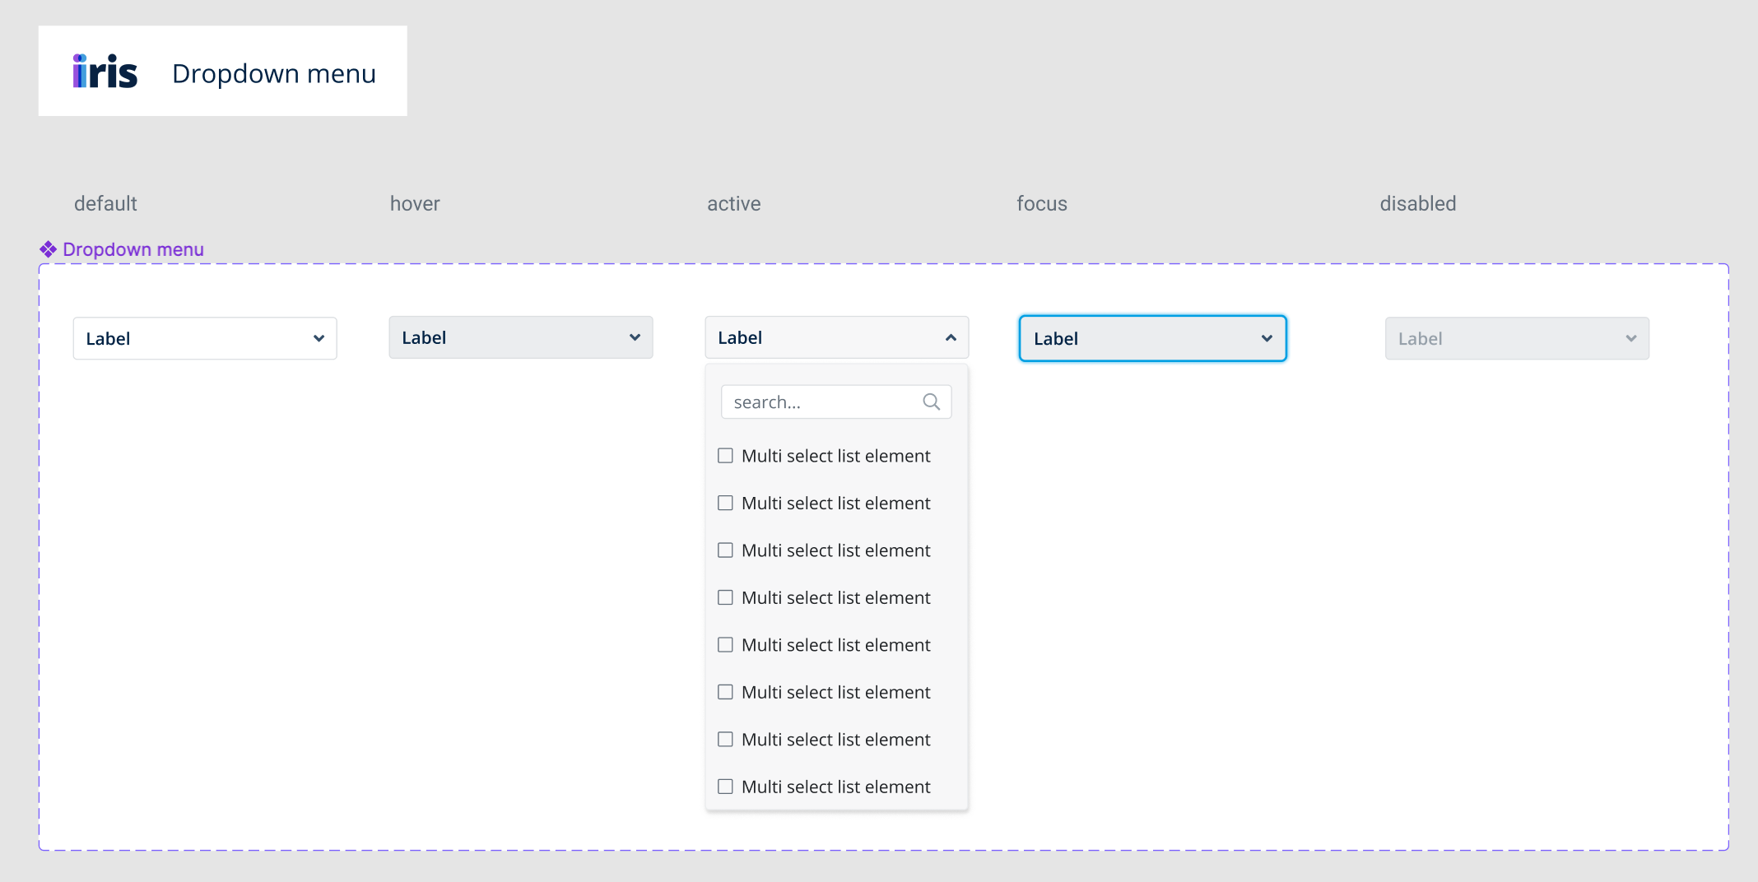
Task: Click the 'hover' state heading
Action: point(415,203)
